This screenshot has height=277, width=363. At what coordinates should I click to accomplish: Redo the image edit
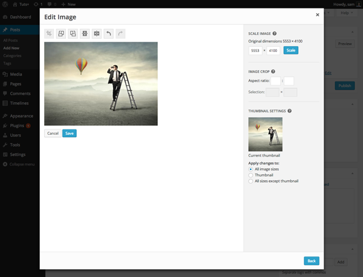point(120,33)
